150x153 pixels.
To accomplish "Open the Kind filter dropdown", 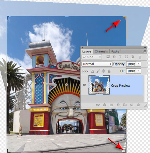I will pyautogui.click(x=92, y=57).
